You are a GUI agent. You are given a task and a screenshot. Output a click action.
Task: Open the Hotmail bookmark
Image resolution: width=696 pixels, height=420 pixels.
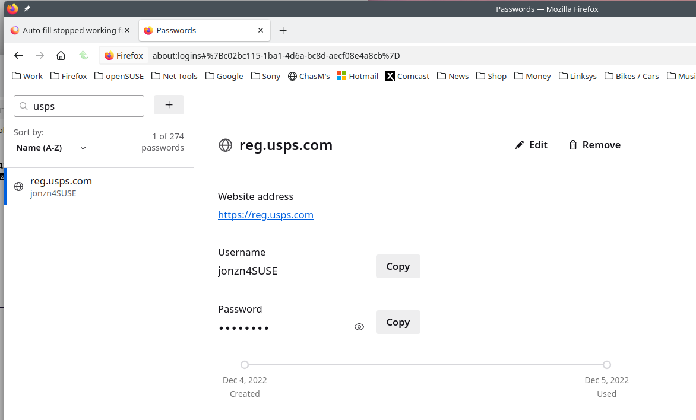coord(358,76)
